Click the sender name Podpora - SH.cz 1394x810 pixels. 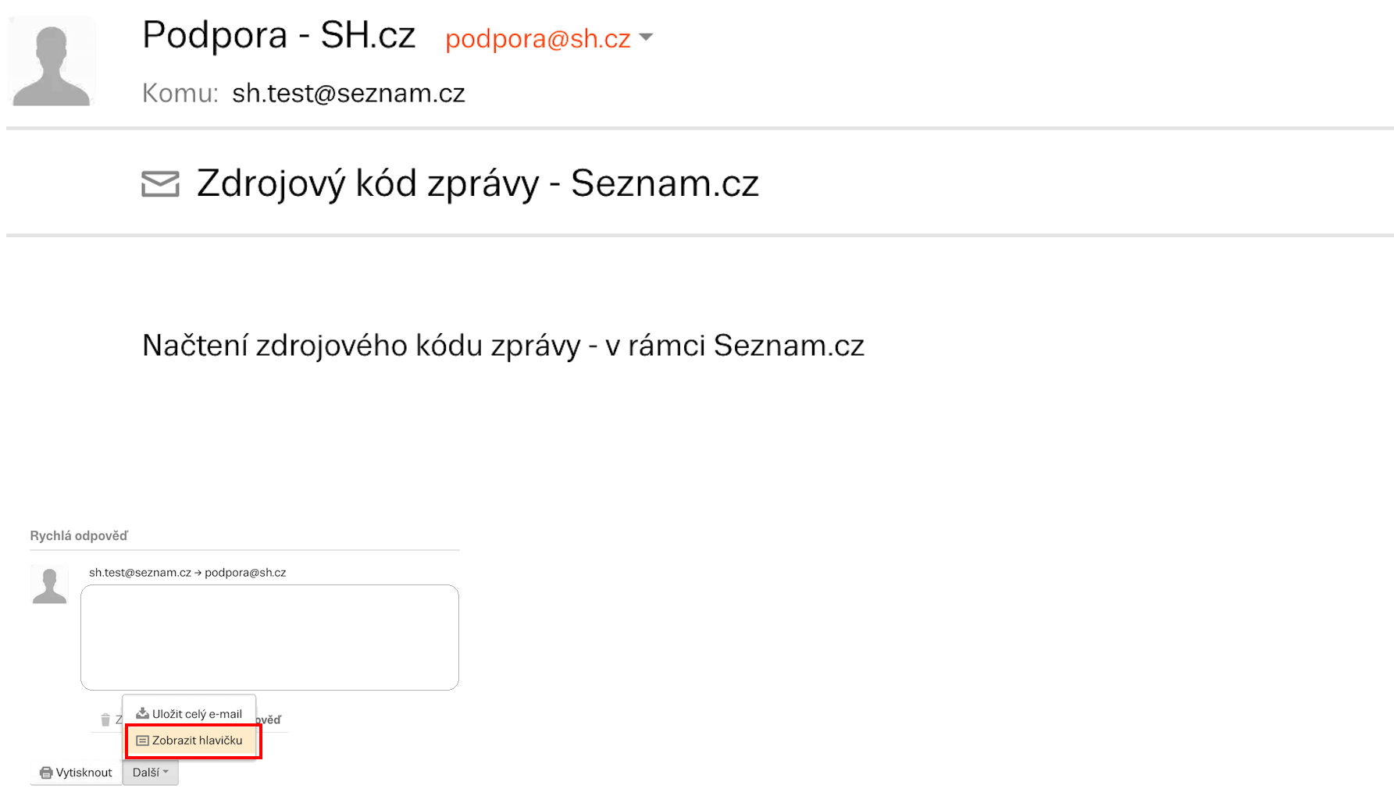(279, 36)
